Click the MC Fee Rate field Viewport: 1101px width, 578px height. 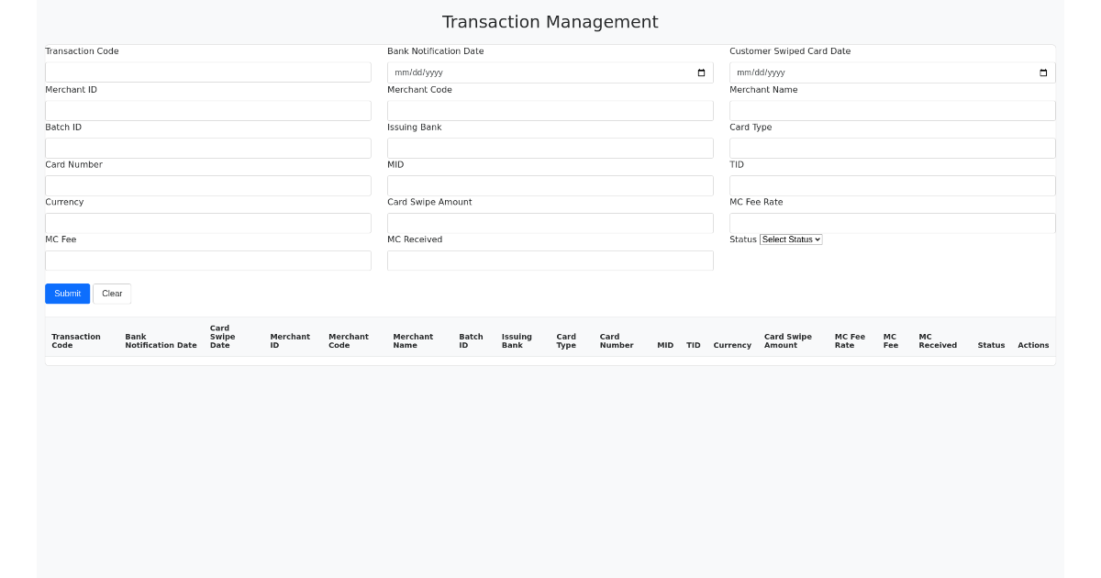pos(892,222)
